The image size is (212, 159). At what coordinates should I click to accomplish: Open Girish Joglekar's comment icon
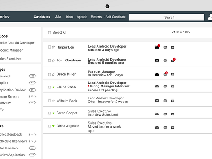pyautogui.click(x=173, y=128)
